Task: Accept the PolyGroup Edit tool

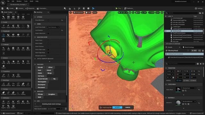Action: tap(117, 107)
